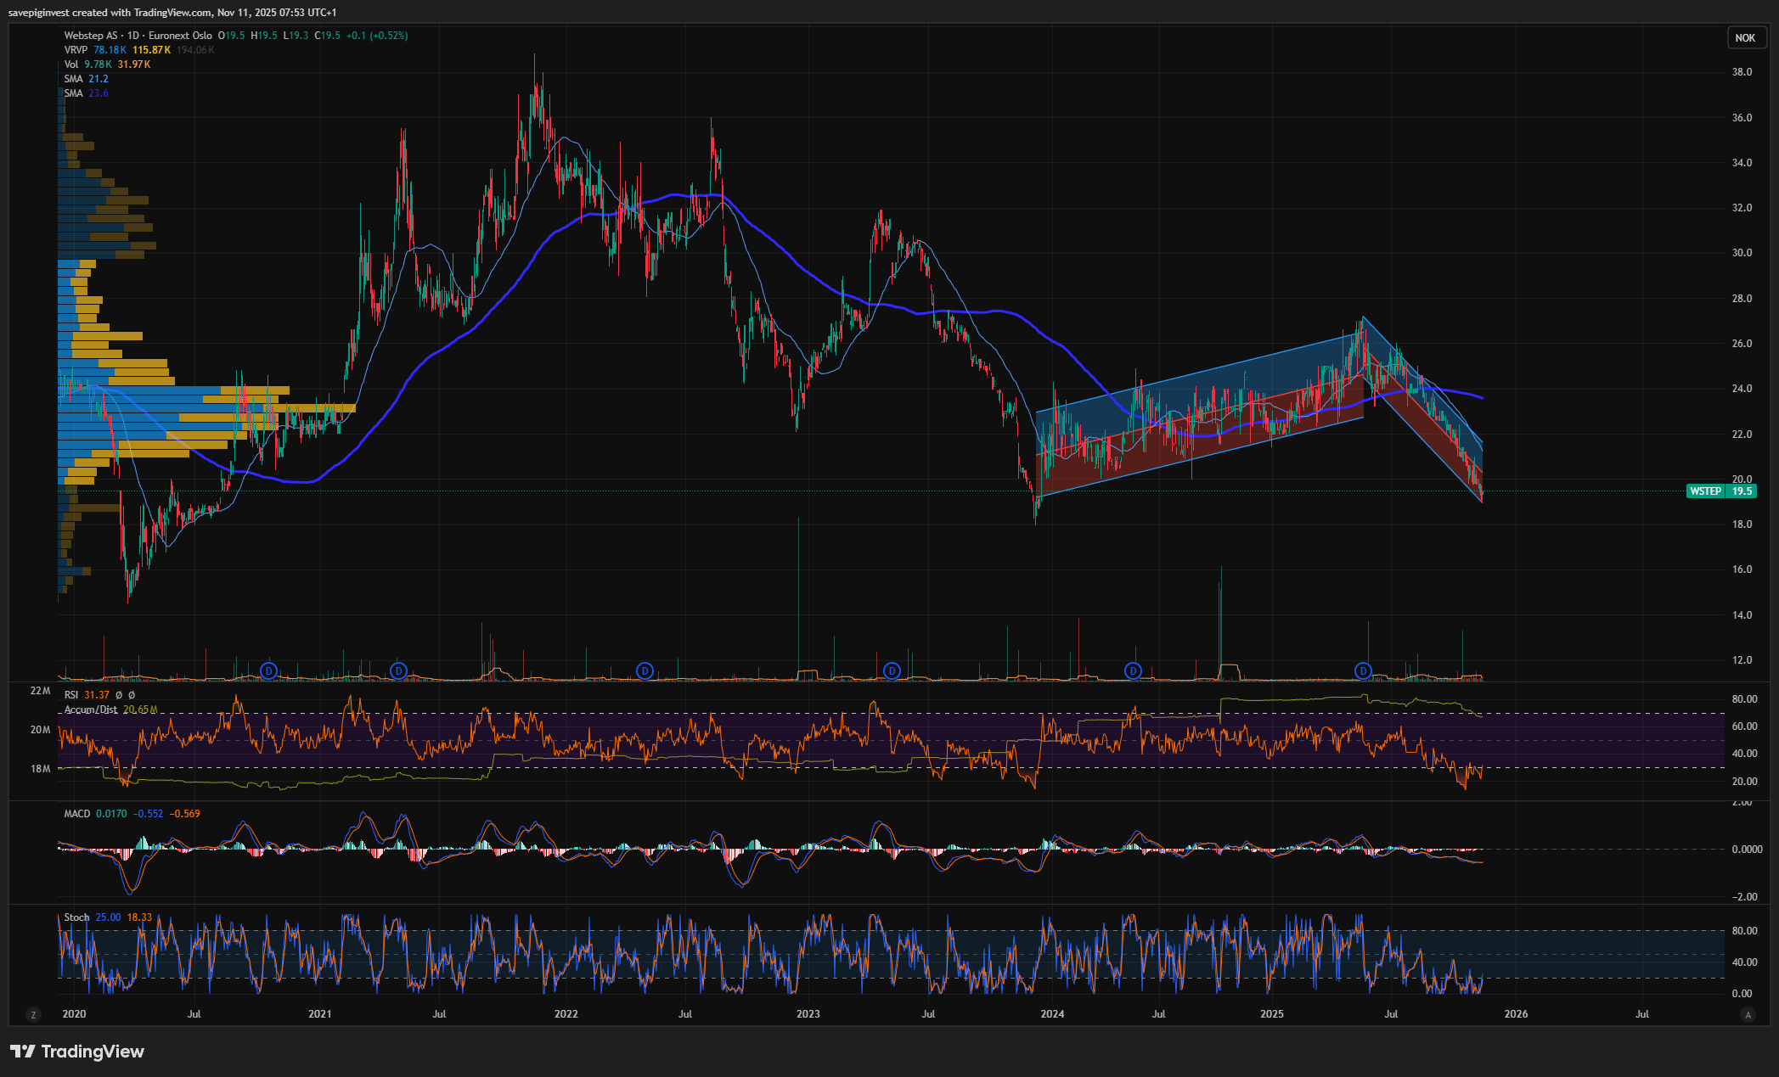1779x1077 pixels.
Task: Click the Webstep AS symbol title
Action: (x=91, y=36)
